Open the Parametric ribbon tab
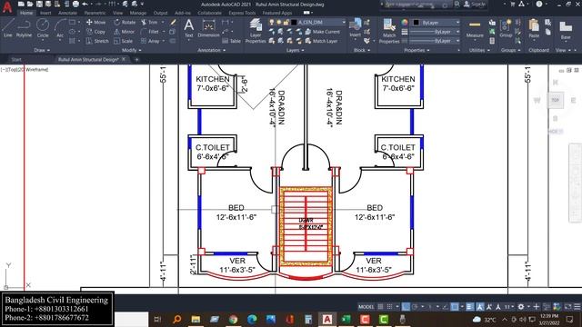Viewport: 582px width, 327px height. point(95,13)
